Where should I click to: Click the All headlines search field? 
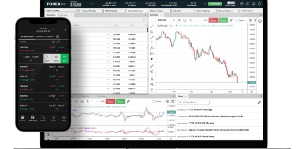[x=193, y=102]
